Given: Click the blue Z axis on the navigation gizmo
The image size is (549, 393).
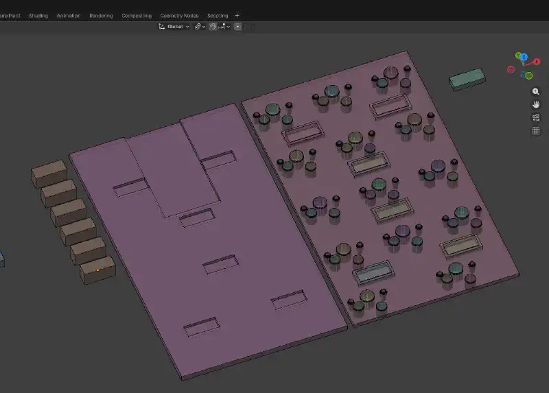Looking at the screenshot, I should [x=524, y=57].
